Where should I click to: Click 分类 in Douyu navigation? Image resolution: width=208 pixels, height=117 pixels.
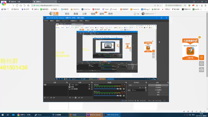click(84, 14)
